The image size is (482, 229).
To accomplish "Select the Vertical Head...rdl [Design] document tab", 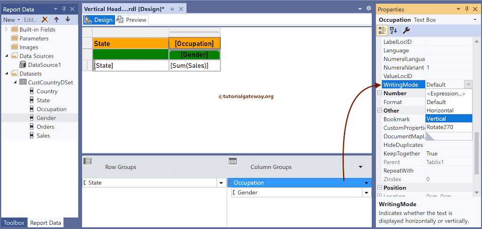I will pos(124,9).
